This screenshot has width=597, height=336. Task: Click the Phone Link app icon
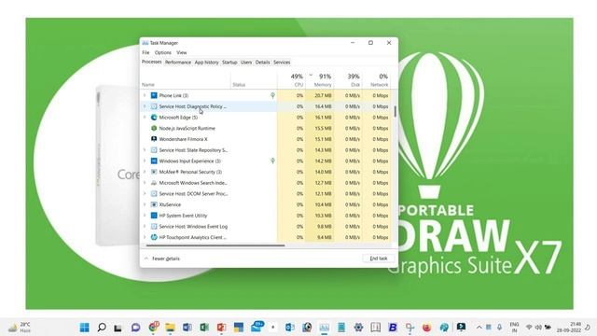tap(154, 95)
